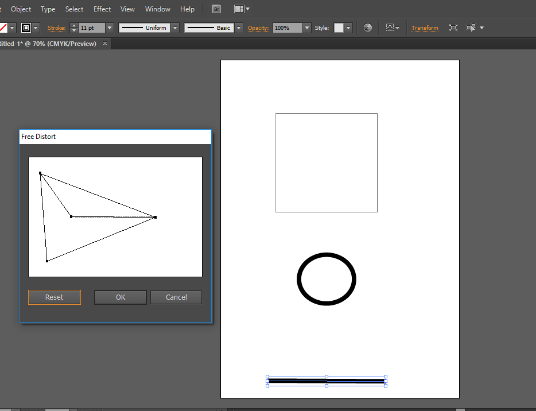Select the Recolor Artwork icon
536x411 pixels.
tap(368, 27)
